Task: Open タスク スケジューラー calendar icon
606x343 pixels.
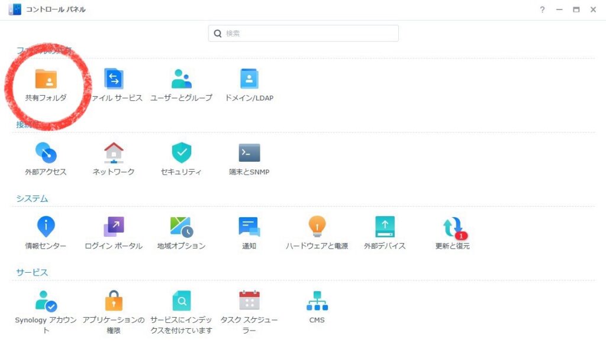Action: [249, 301]
